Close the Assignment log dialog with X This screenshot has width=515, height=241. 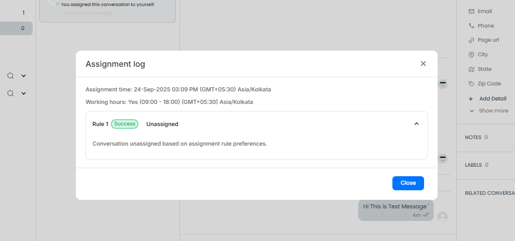point(423,64)
